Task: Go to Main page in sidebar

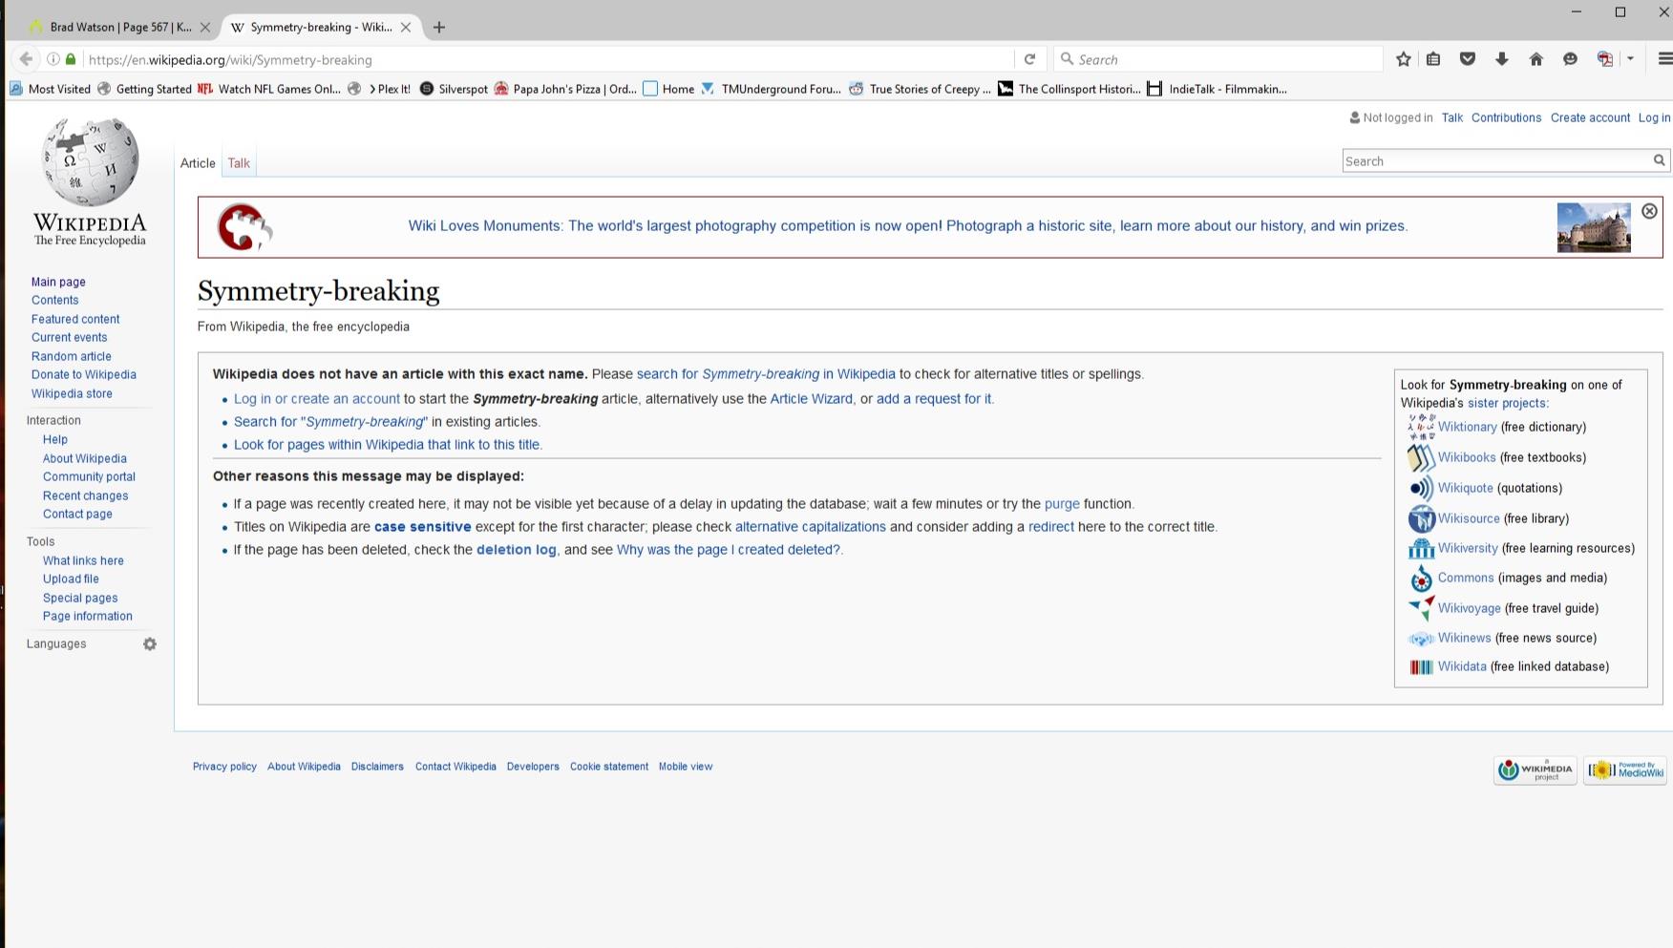Action: (x=58, y=282)
